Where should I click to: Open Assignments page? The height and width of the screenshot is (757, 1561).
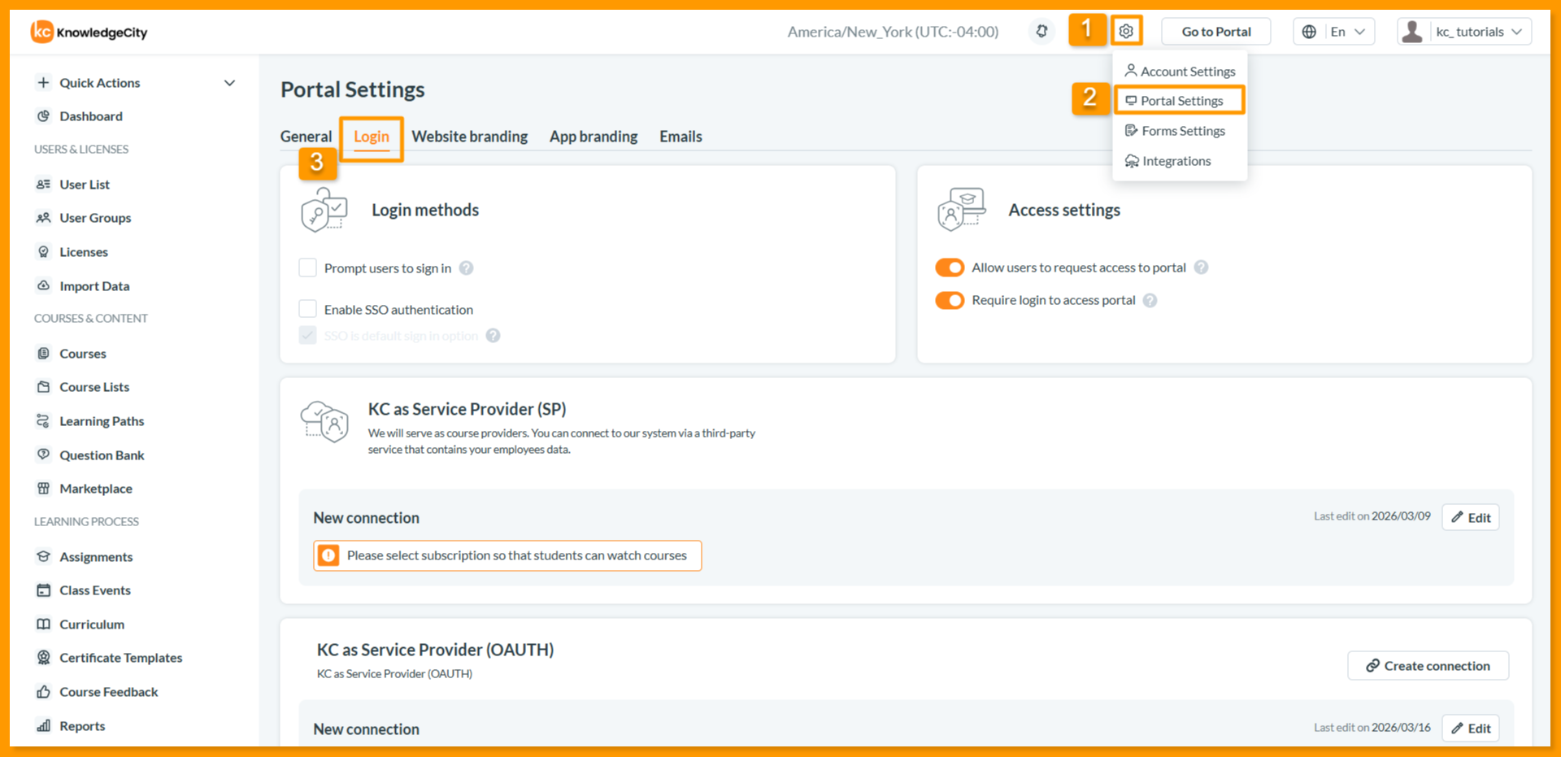96,557
